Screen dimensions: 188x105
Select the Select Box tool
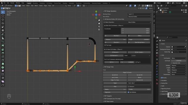click(x=3, y=12)
